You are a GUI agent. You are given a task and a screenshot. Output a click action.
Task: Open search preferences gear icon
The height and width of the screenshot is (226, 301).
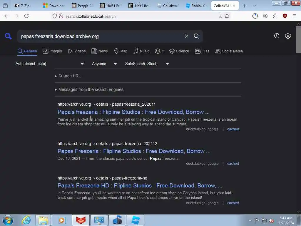[x=288, y=36]
